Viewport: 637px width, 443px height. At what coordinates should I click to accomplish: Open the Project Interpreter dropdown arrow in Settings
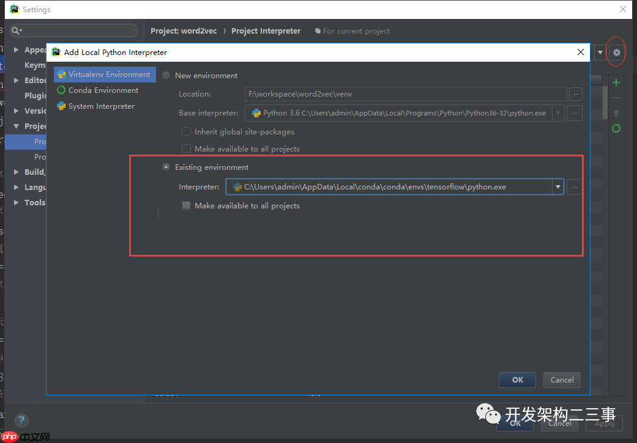click(x=600, y=53)
